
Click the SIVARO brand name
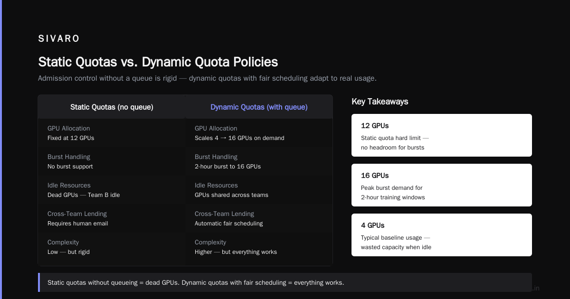pos(59,39)
